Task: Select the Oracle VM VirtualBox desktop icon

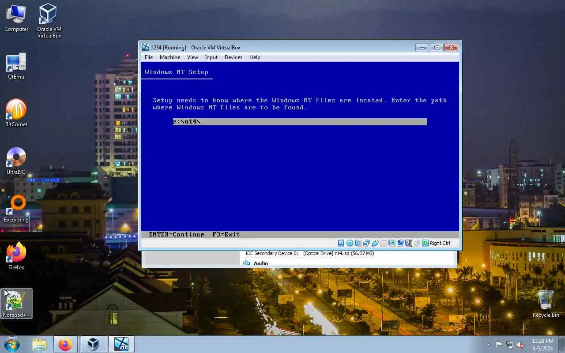Action: tap(49, 21)
